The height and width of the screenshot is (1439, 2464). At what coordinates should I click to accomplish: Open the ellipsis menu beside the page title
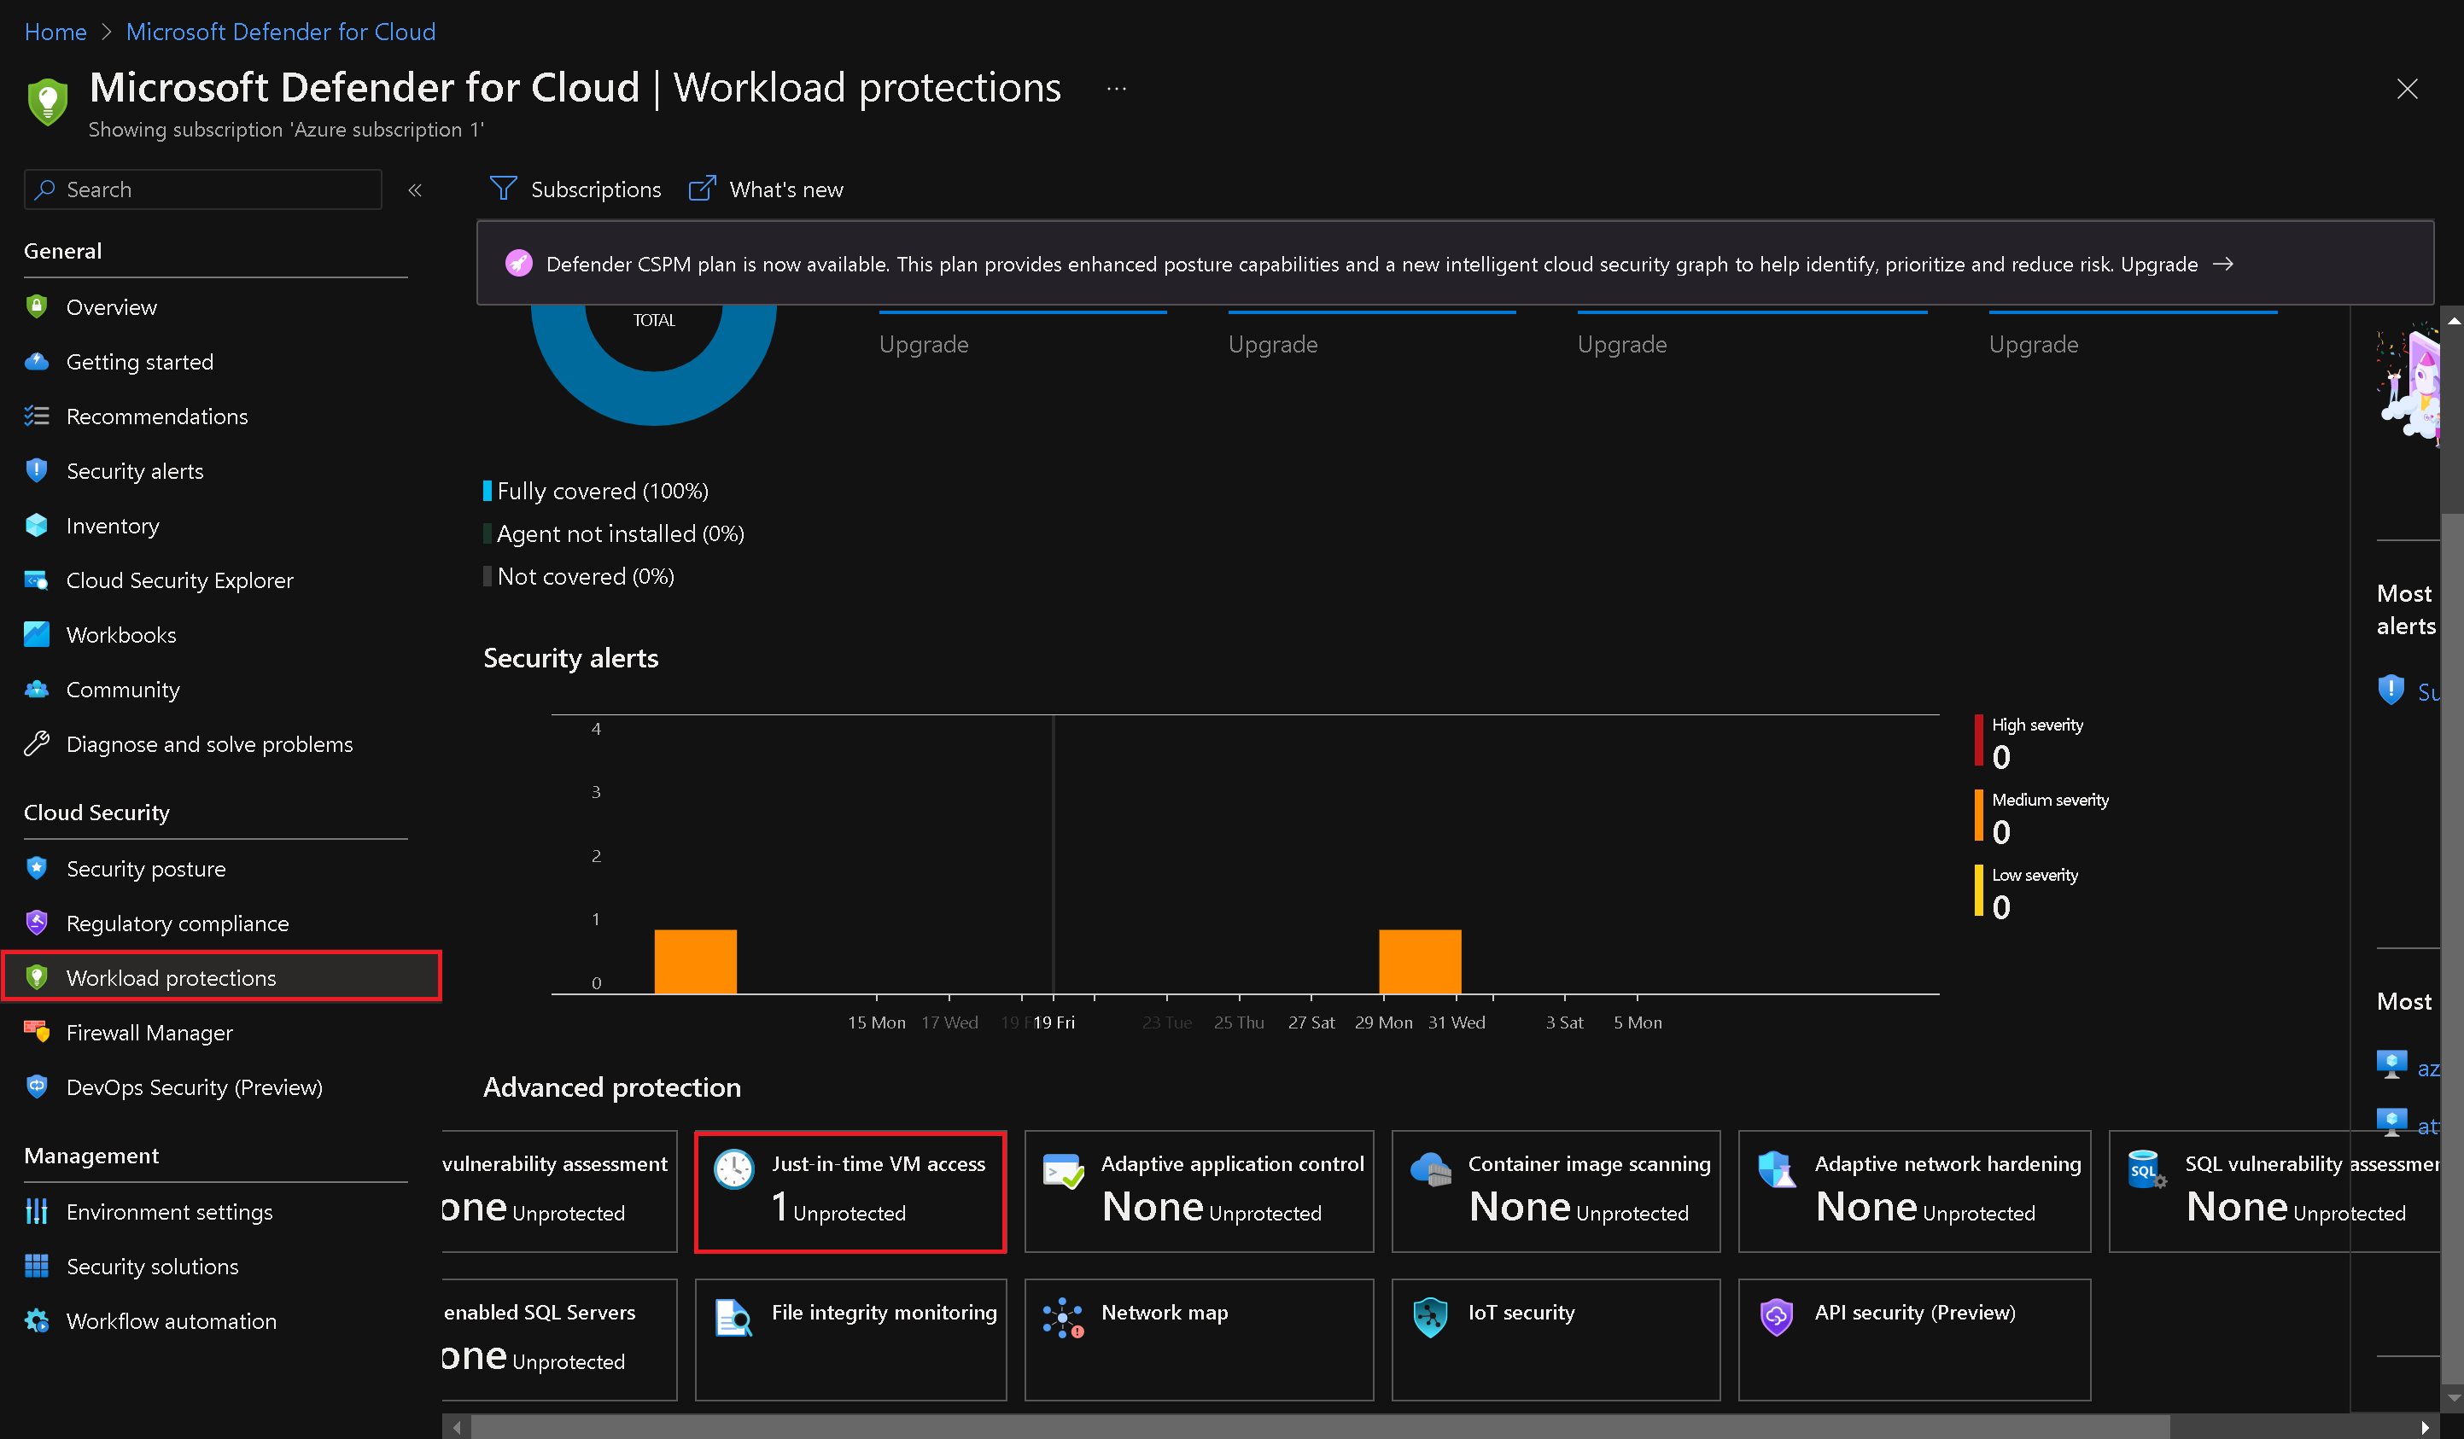[x=1116, y=88]
